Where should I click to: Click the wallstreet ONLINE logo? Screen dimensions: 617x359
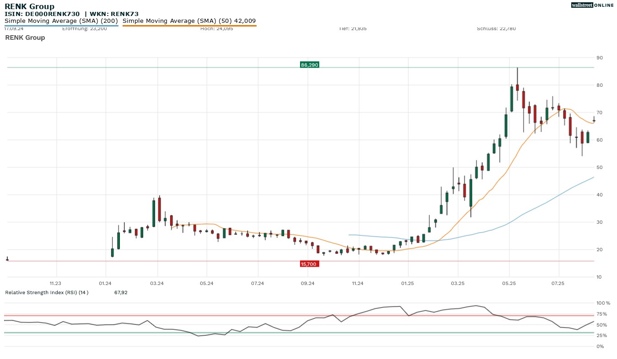[592, 5]
